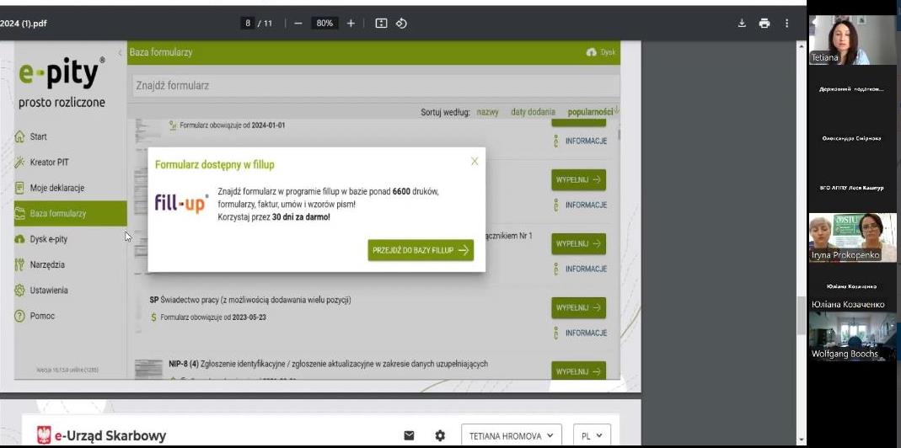Click the Dysk cloud button in header
Viewport: 901px width, 448px height.
pyautogui.click(x=600, y=52)
